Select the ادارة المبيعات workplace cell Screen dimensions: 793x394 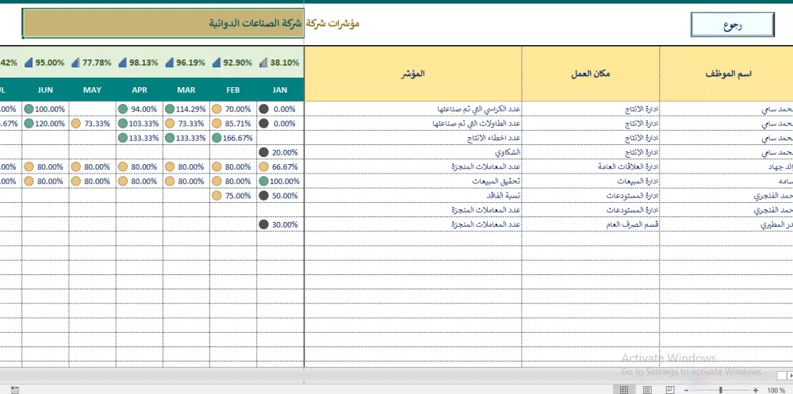(x=590, y=181)
